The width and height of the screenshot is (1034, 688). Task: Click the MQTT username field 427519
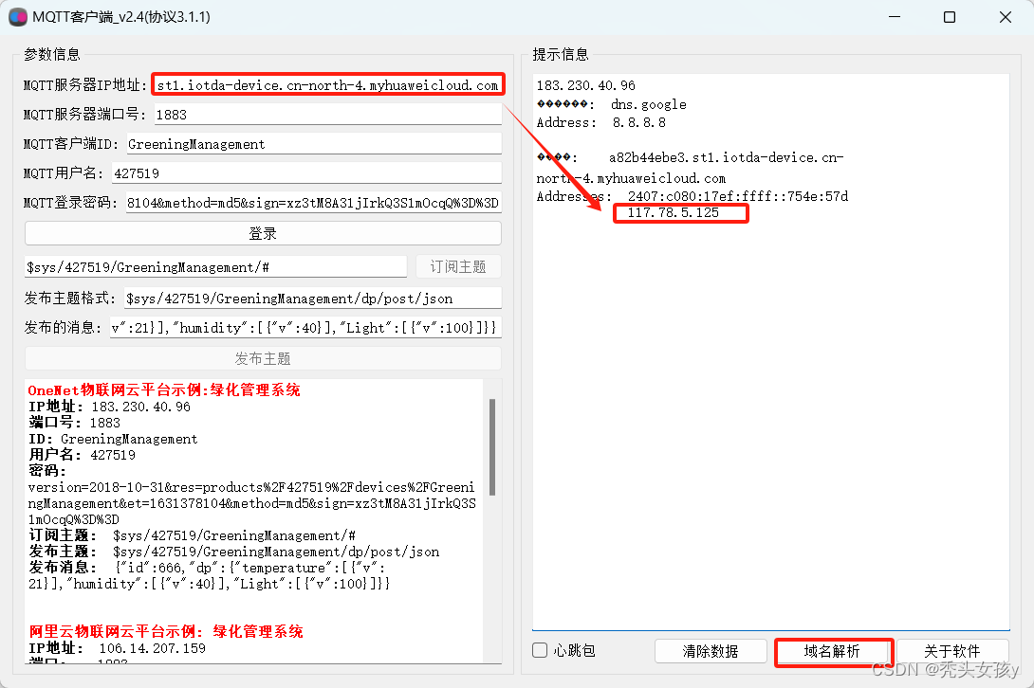tap(306, 173)
